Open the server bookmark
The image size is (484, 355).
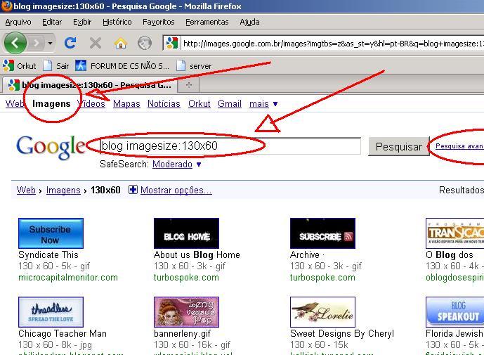[194, 66]
